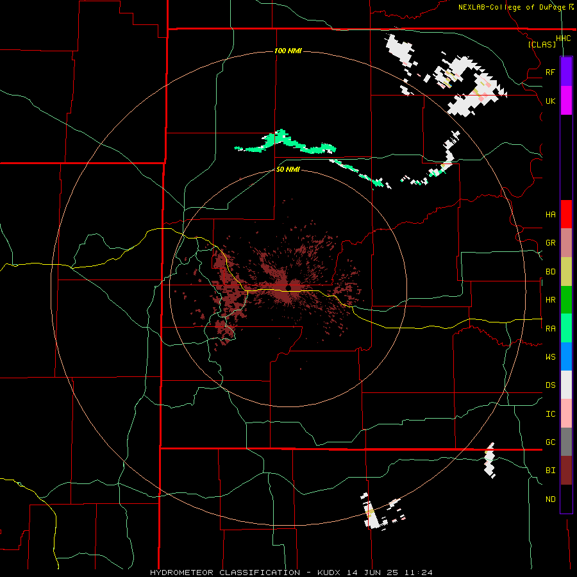Click the HYDROMETEOR CLASSIFICATION title text
The width and height of the screenshot is (577, 577).
pyautogui.click(x=225, y=573)
